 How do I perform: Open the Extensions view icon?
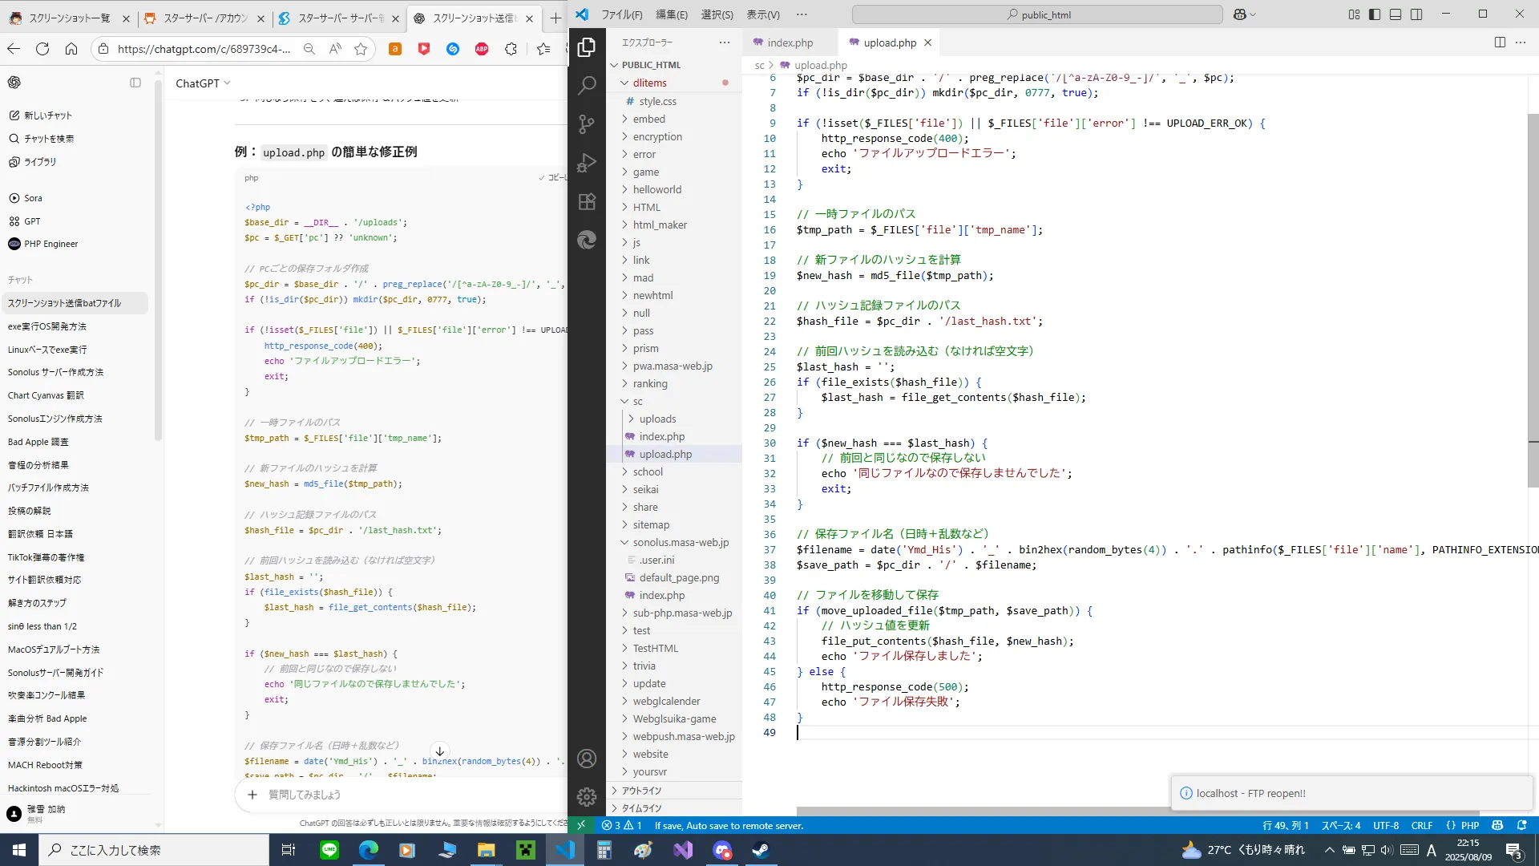587,201
